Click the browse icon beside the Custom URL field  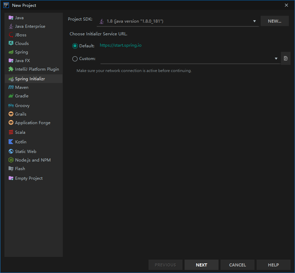click(286, 59)
